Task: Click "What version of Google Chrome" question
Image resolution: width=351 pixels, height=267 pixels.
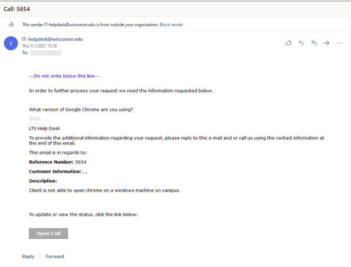Action: 81,110
